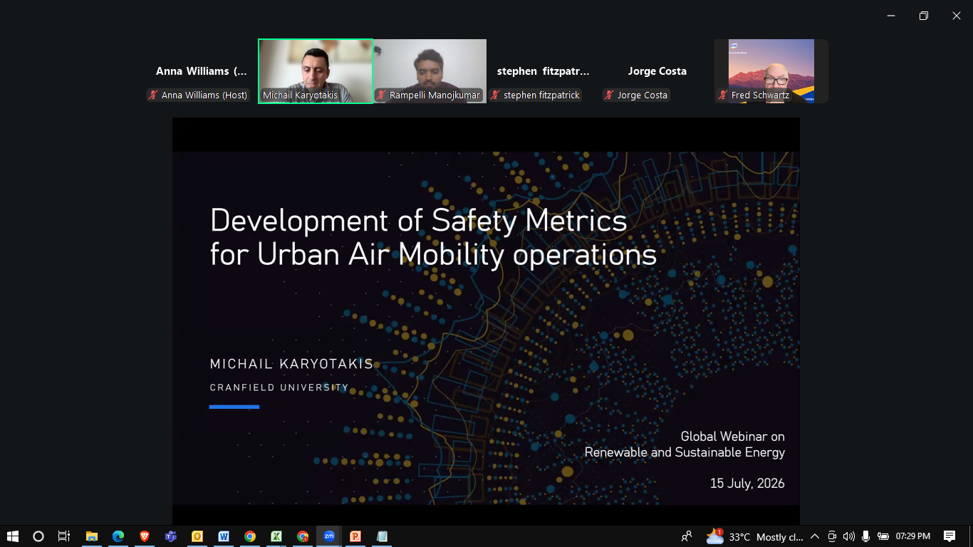This screenshot has height=547, width=973.
Task: Switch to Microsoft Word in taskbar
Action: [x=224, y=536]
